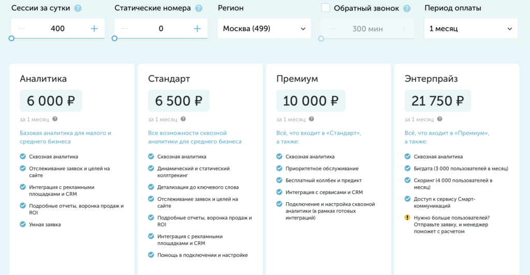Select the Премиум plan price 10 000 ₽
This screenshot has width=530, height=275.
310,101
